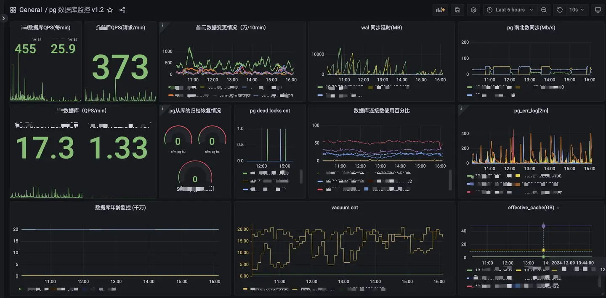Click the vacuum cnt panel title
The height and width of the screenshot is (298, 606).
345,208
